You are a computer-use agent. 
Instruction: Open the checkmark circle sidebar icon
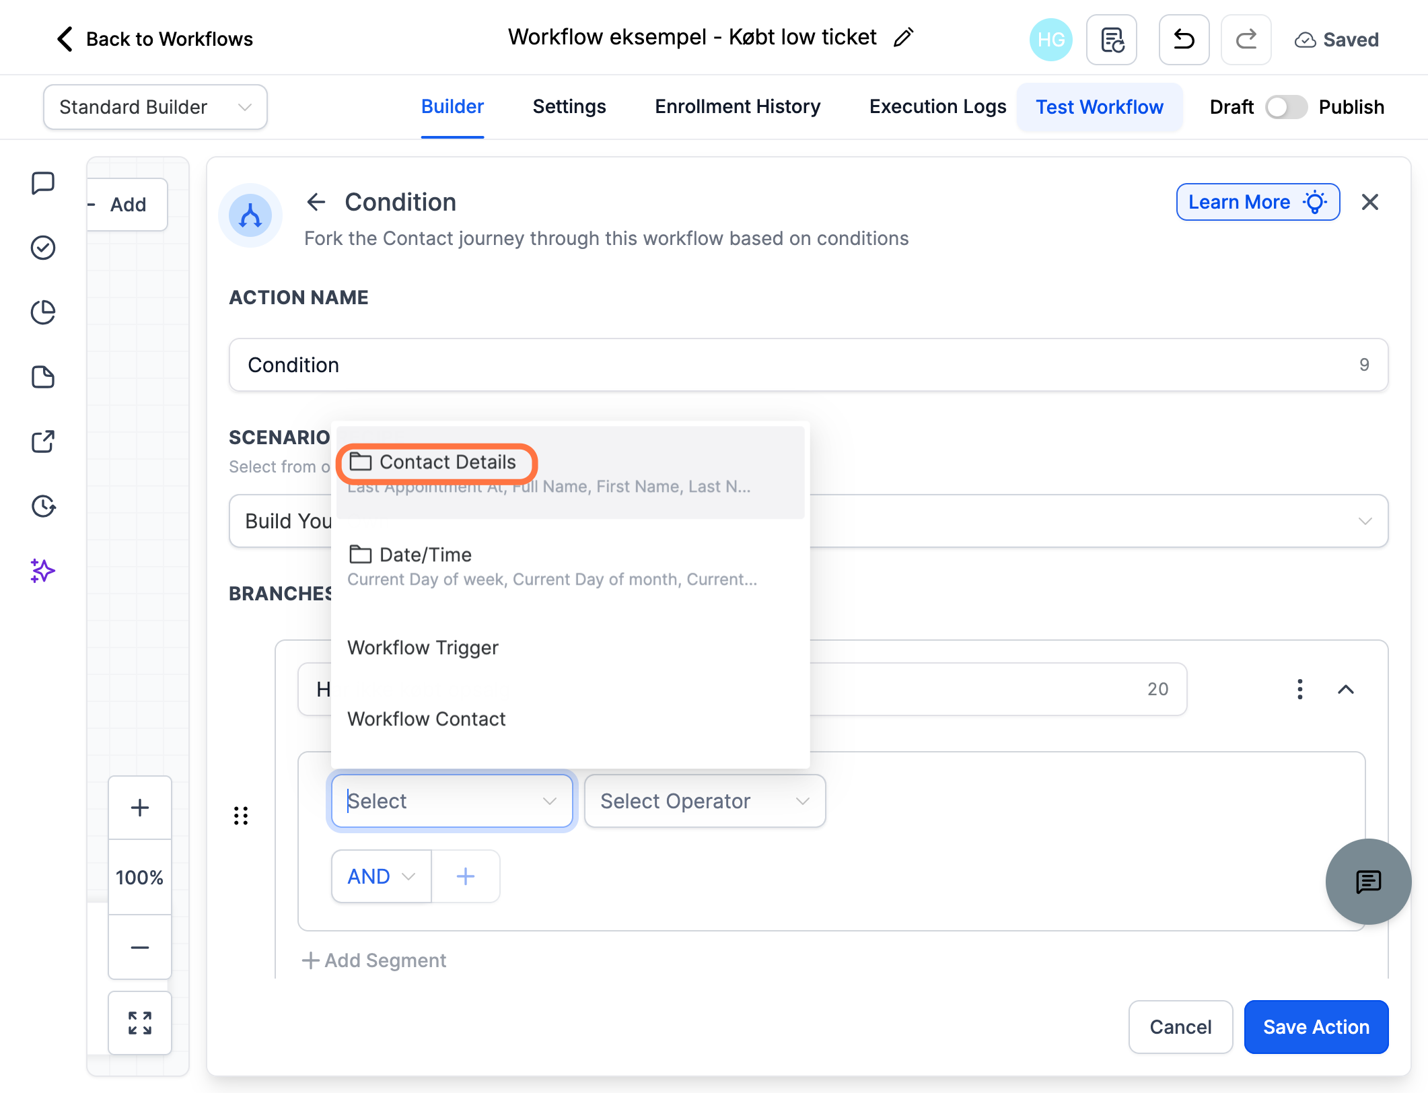43,248
